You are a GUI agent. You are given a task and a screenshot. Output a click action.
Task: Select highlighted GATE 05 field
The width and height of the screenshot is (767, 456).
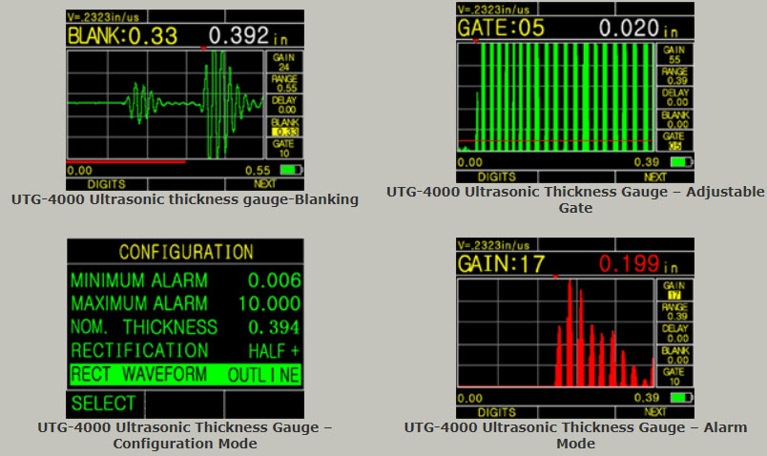(x=674, y=141)
